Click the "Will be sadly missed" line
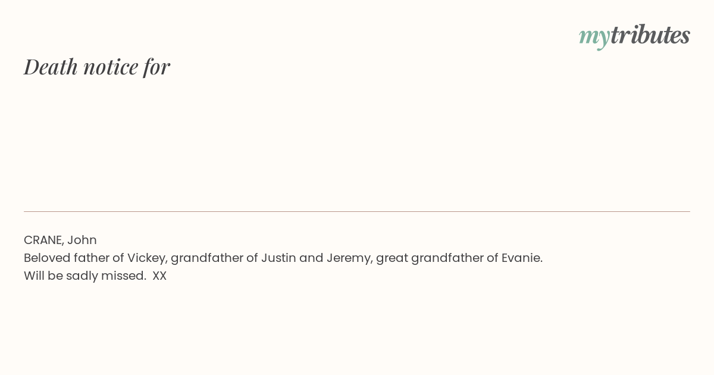Screen dimensions: 714x375 pos(85,276)
